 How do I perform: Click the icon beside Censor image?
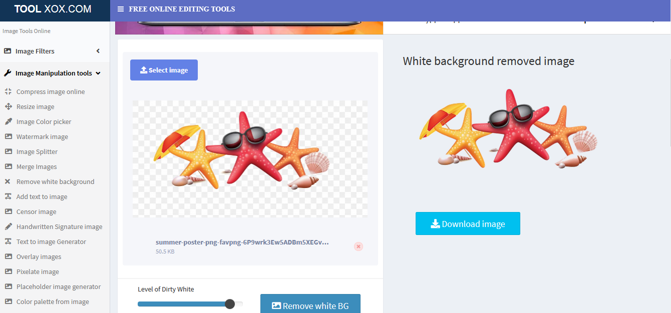click(x=8, y=211)
